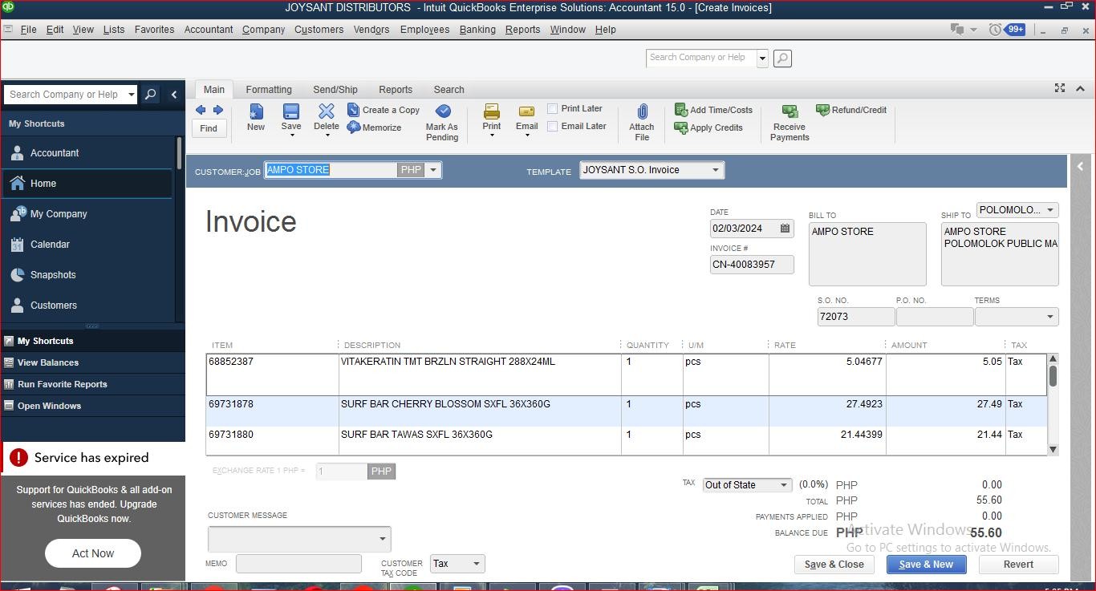Expand the invoice window to full view
The width and height of the screenshot is (1096, 591).
[x=1060, y=88]
